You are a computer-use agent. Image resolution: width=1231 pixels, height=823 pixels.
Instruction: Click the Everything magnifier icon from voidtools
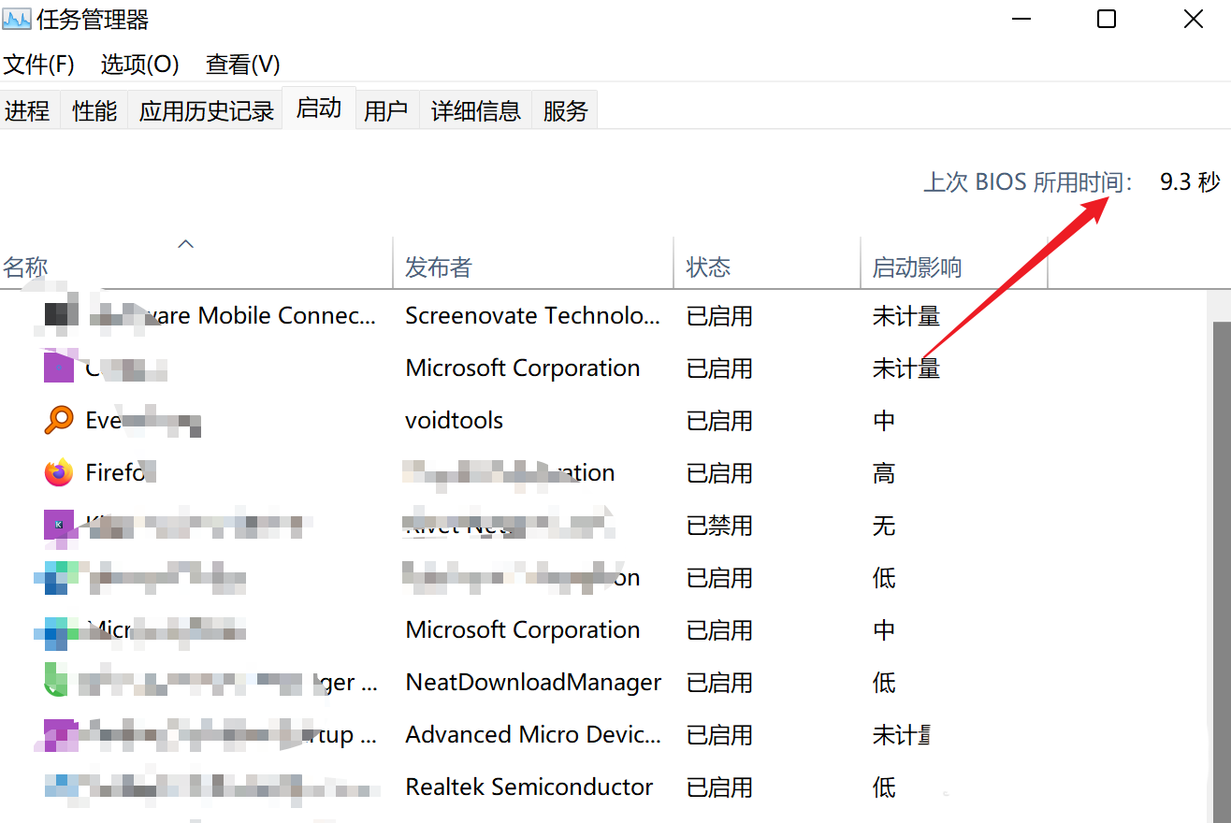point(58,420)
